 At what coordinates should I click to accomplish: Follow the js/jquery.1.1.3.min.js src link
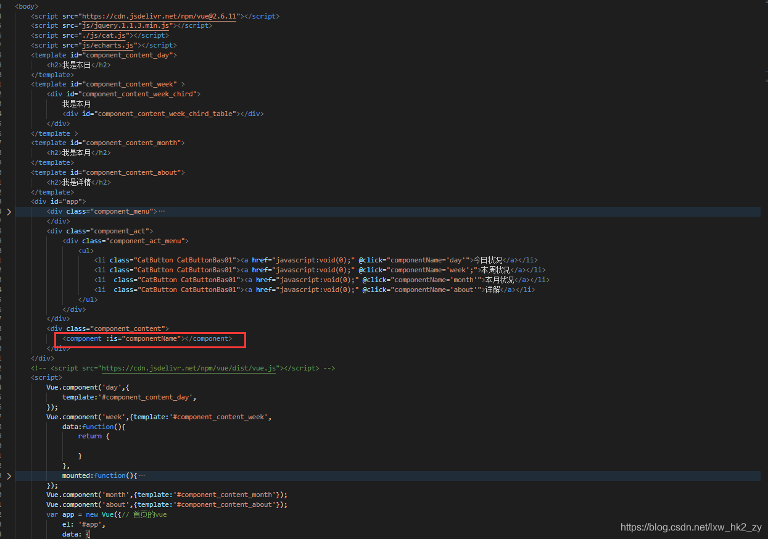click(126, 26)
